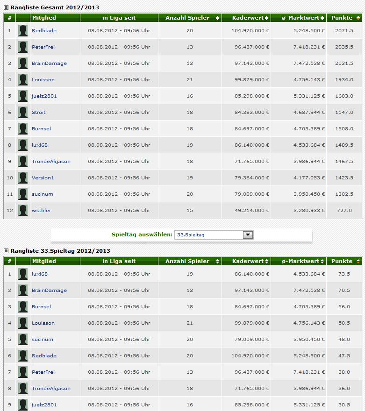Click Mitglied column header in overall table

click(44, 18)
